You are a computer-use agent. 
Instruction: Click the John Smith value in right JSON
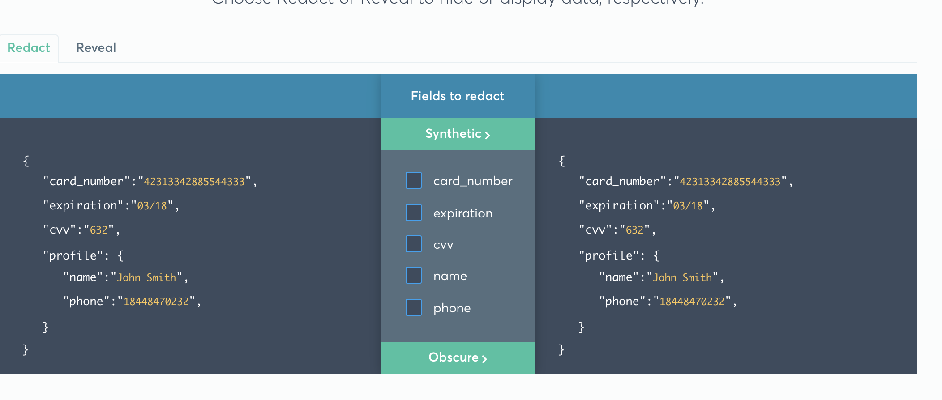(x=682, y=277)
